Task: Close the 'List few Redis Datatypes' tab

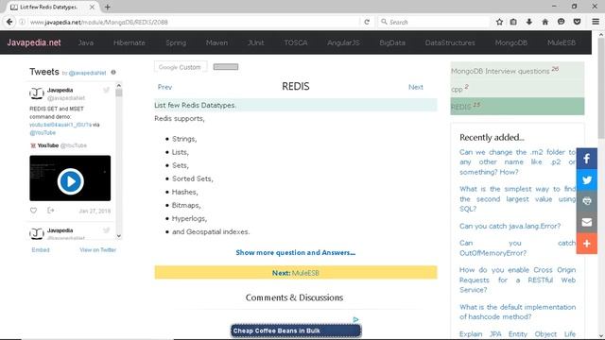Action: point(92,7)
